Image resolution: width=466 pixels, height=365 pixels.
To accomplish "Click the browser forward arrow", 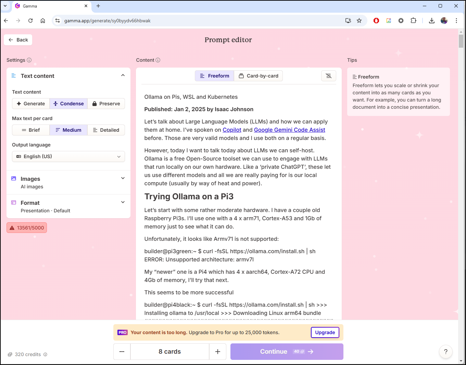I will point(18,21).
